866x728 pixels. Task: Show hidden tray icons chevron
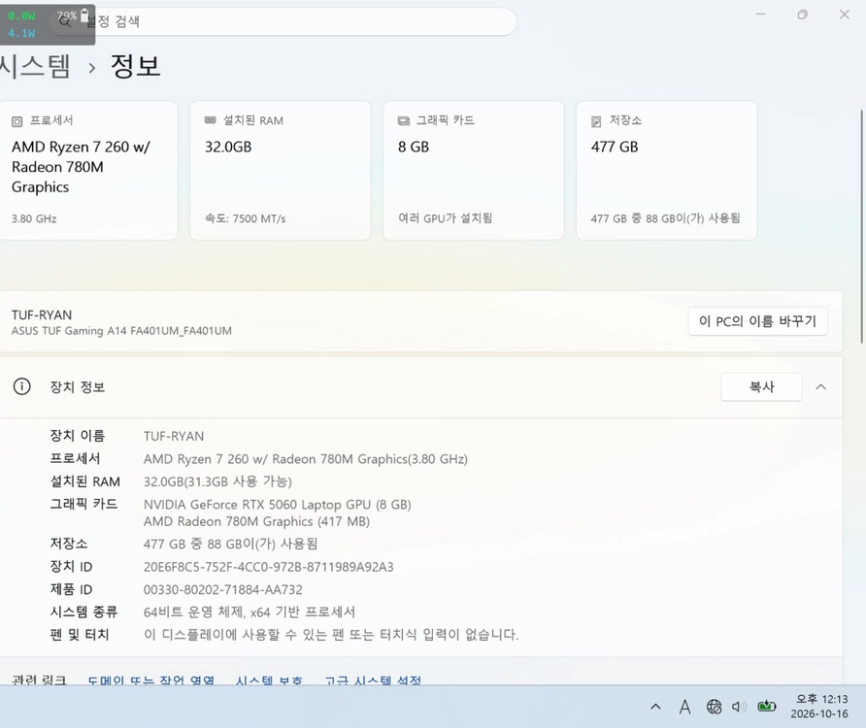(x=655, y=707)
